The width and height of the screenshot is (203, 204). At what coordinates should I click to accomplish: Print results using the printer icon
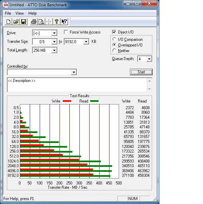coord(34,22)
